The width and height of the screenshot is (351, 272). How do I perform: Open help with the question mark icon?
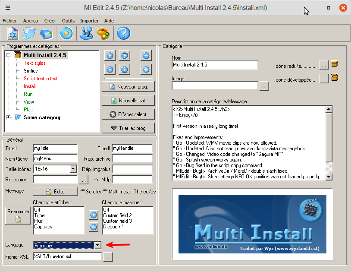(x=123, y=33)
